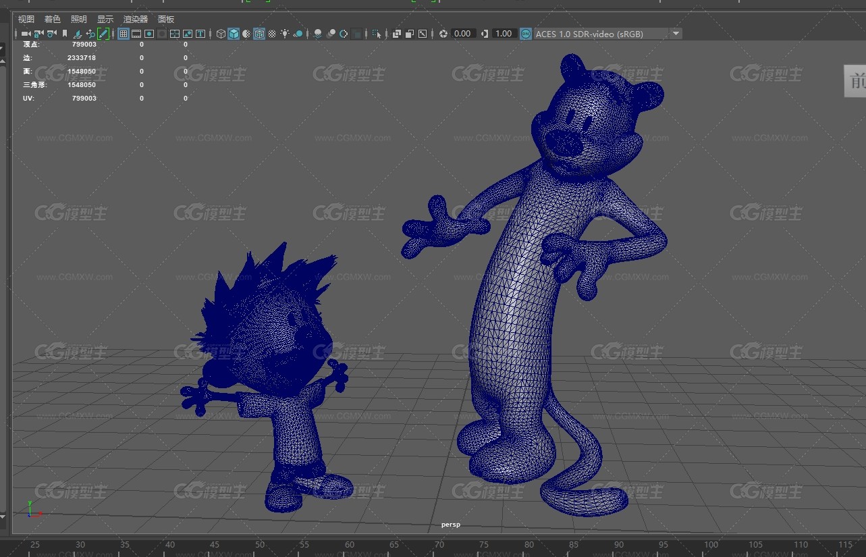The height and width of the screenshot is (557, 866).
Task: Click the Use All Lights bulb
Action: tap(285, 34)
